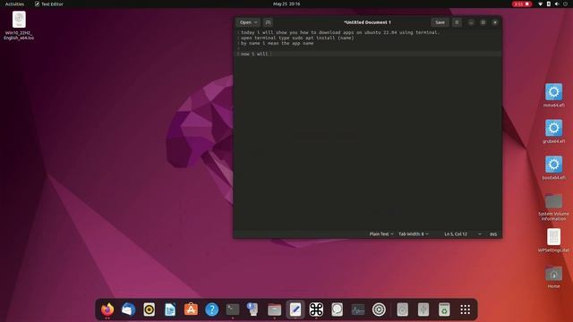Select the grubx64.efi desktop file
The height and width of the screenshot is (322, 573).
point(553,131)
